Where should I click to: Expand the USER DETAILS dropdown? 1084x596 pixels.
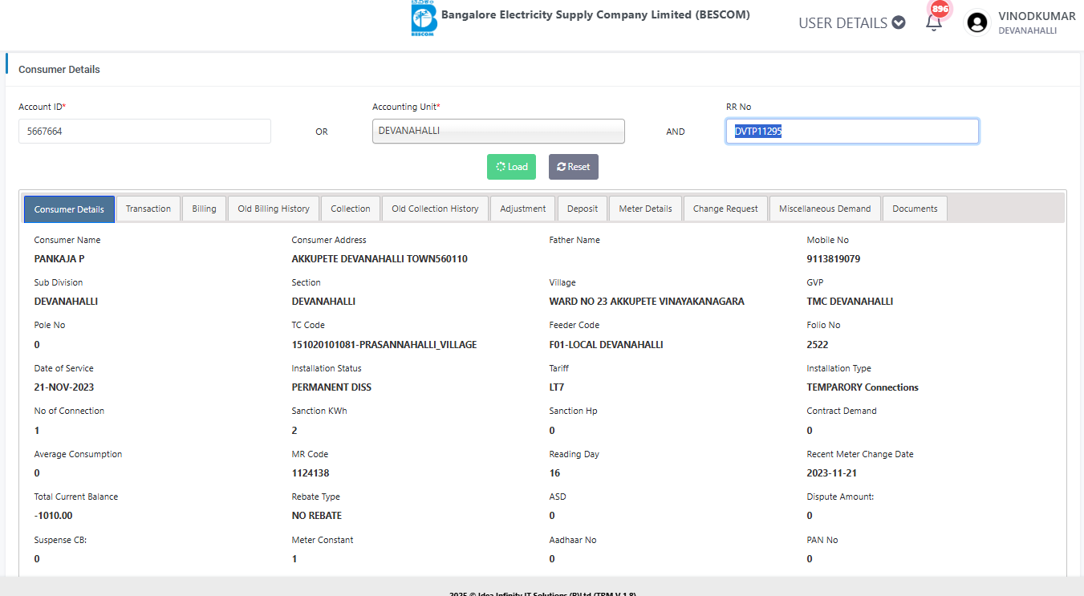(851, 23)
